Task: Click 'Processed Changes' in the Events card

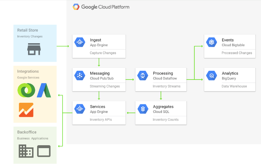Action: pyautogui.click(x=237, y=53)
